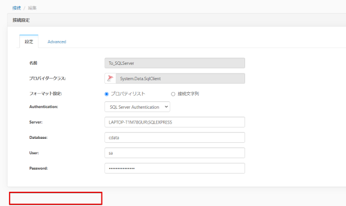Click the empty red-outlined box below the panel

[56, 198]
